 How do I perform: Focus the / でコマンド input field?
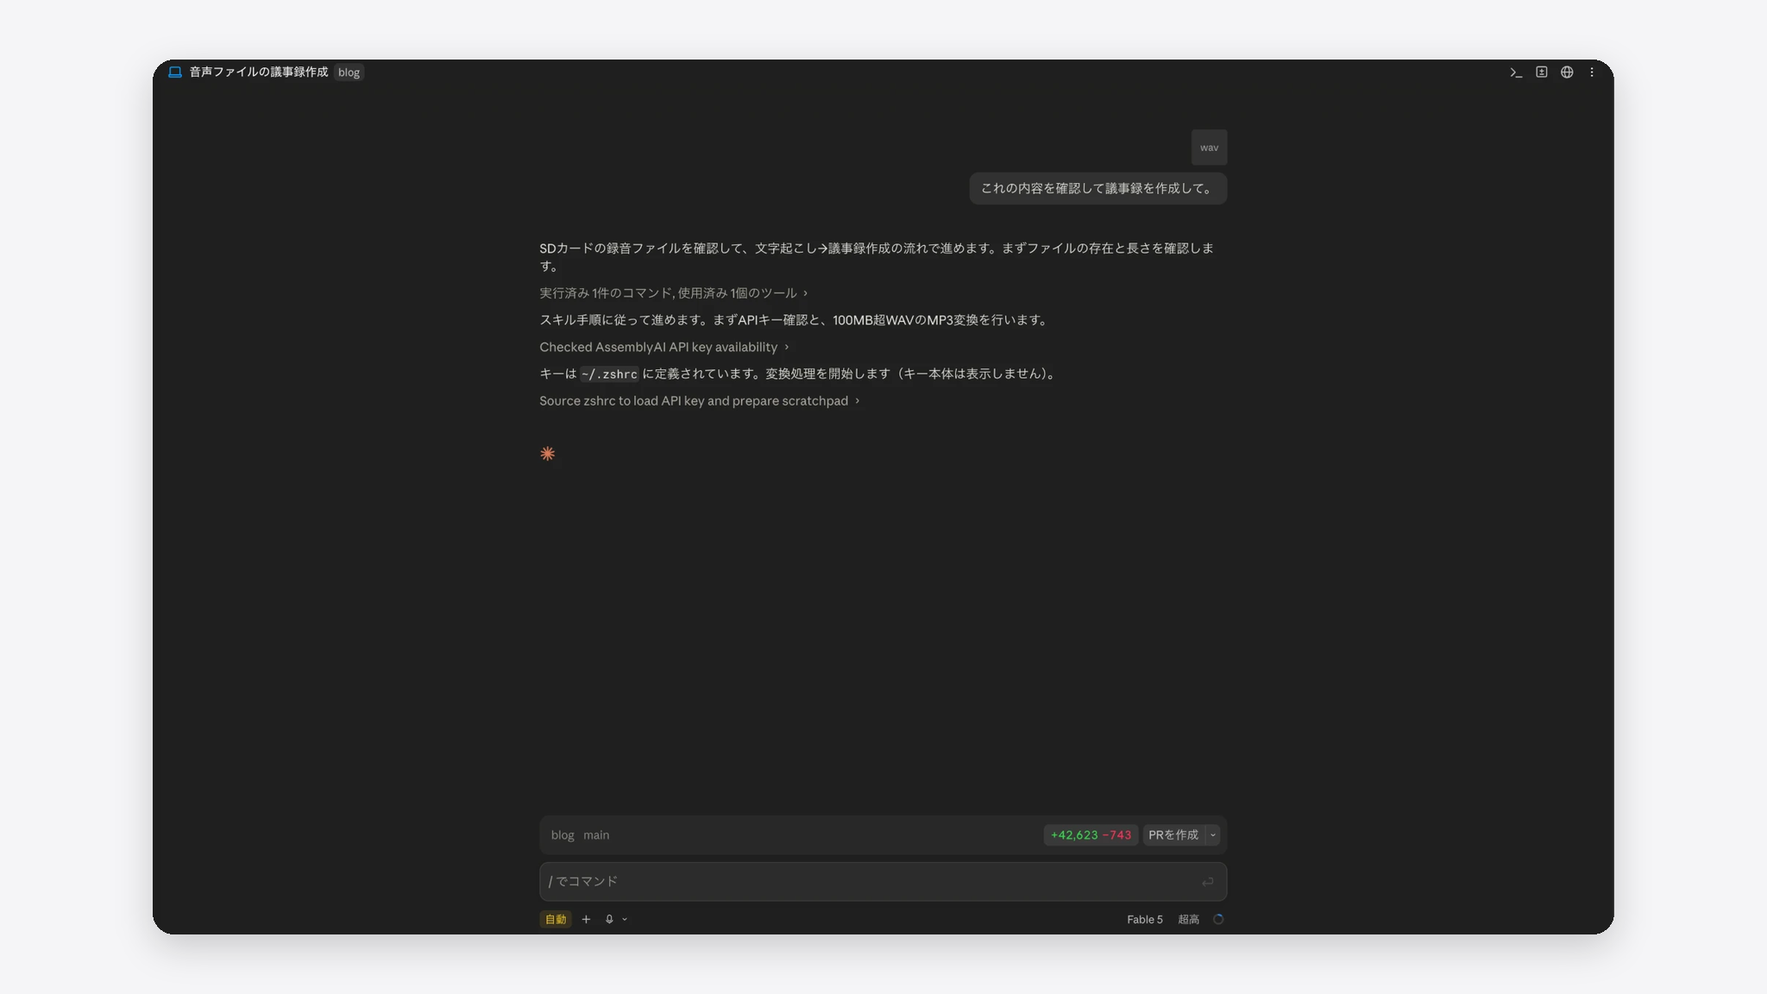point(883,882)
